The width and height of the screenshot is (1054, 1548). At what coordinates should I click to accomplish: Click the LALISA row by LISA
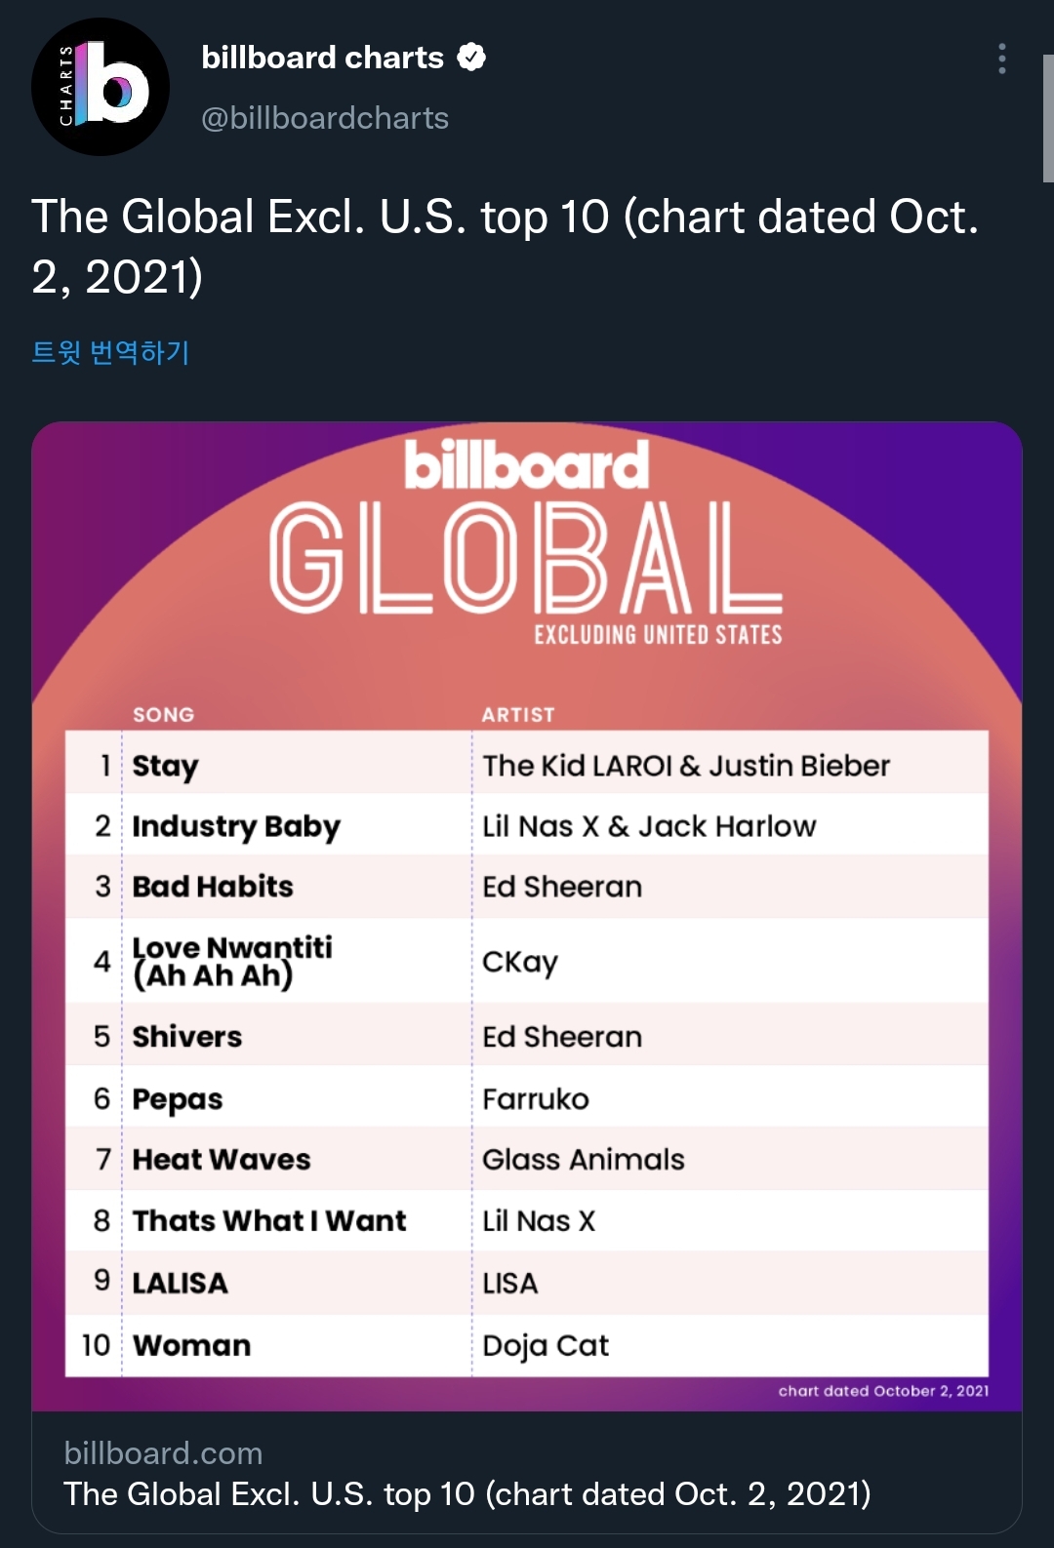pyautogui.click(x=527, y=1283)
